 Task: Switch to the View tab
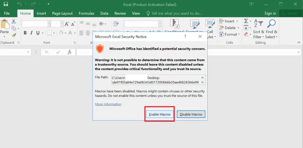coord(136,13)
